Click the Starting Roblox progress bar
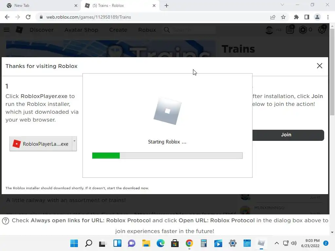This screenshot has width=335, height=251. (167, 156)
